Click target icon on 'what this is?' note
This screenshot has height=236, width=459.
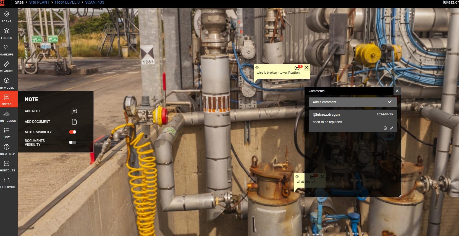click(x=297, y=176)
